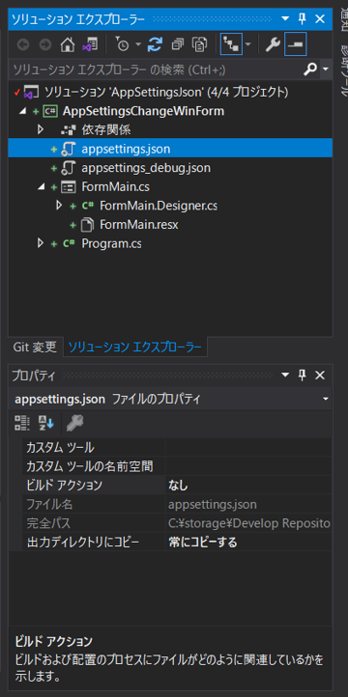Click the 完全パス value field
This screenshot has height=697, width=348.
click(x=248, y=523)
